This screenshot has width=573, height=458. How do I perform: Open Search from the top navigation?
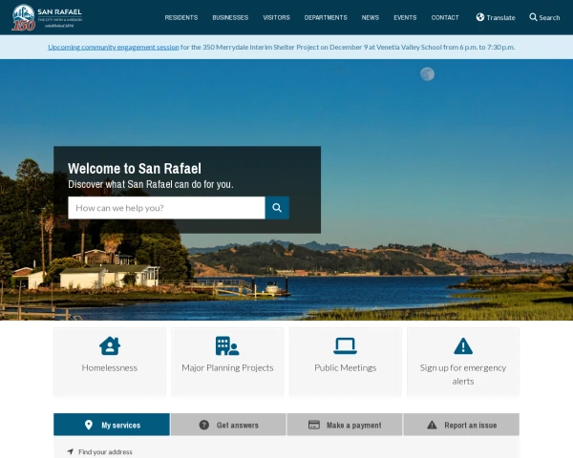[x=544, y=17]
